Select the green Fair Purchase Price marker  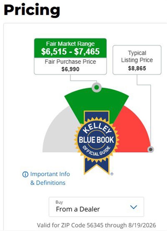coord(96,87)
